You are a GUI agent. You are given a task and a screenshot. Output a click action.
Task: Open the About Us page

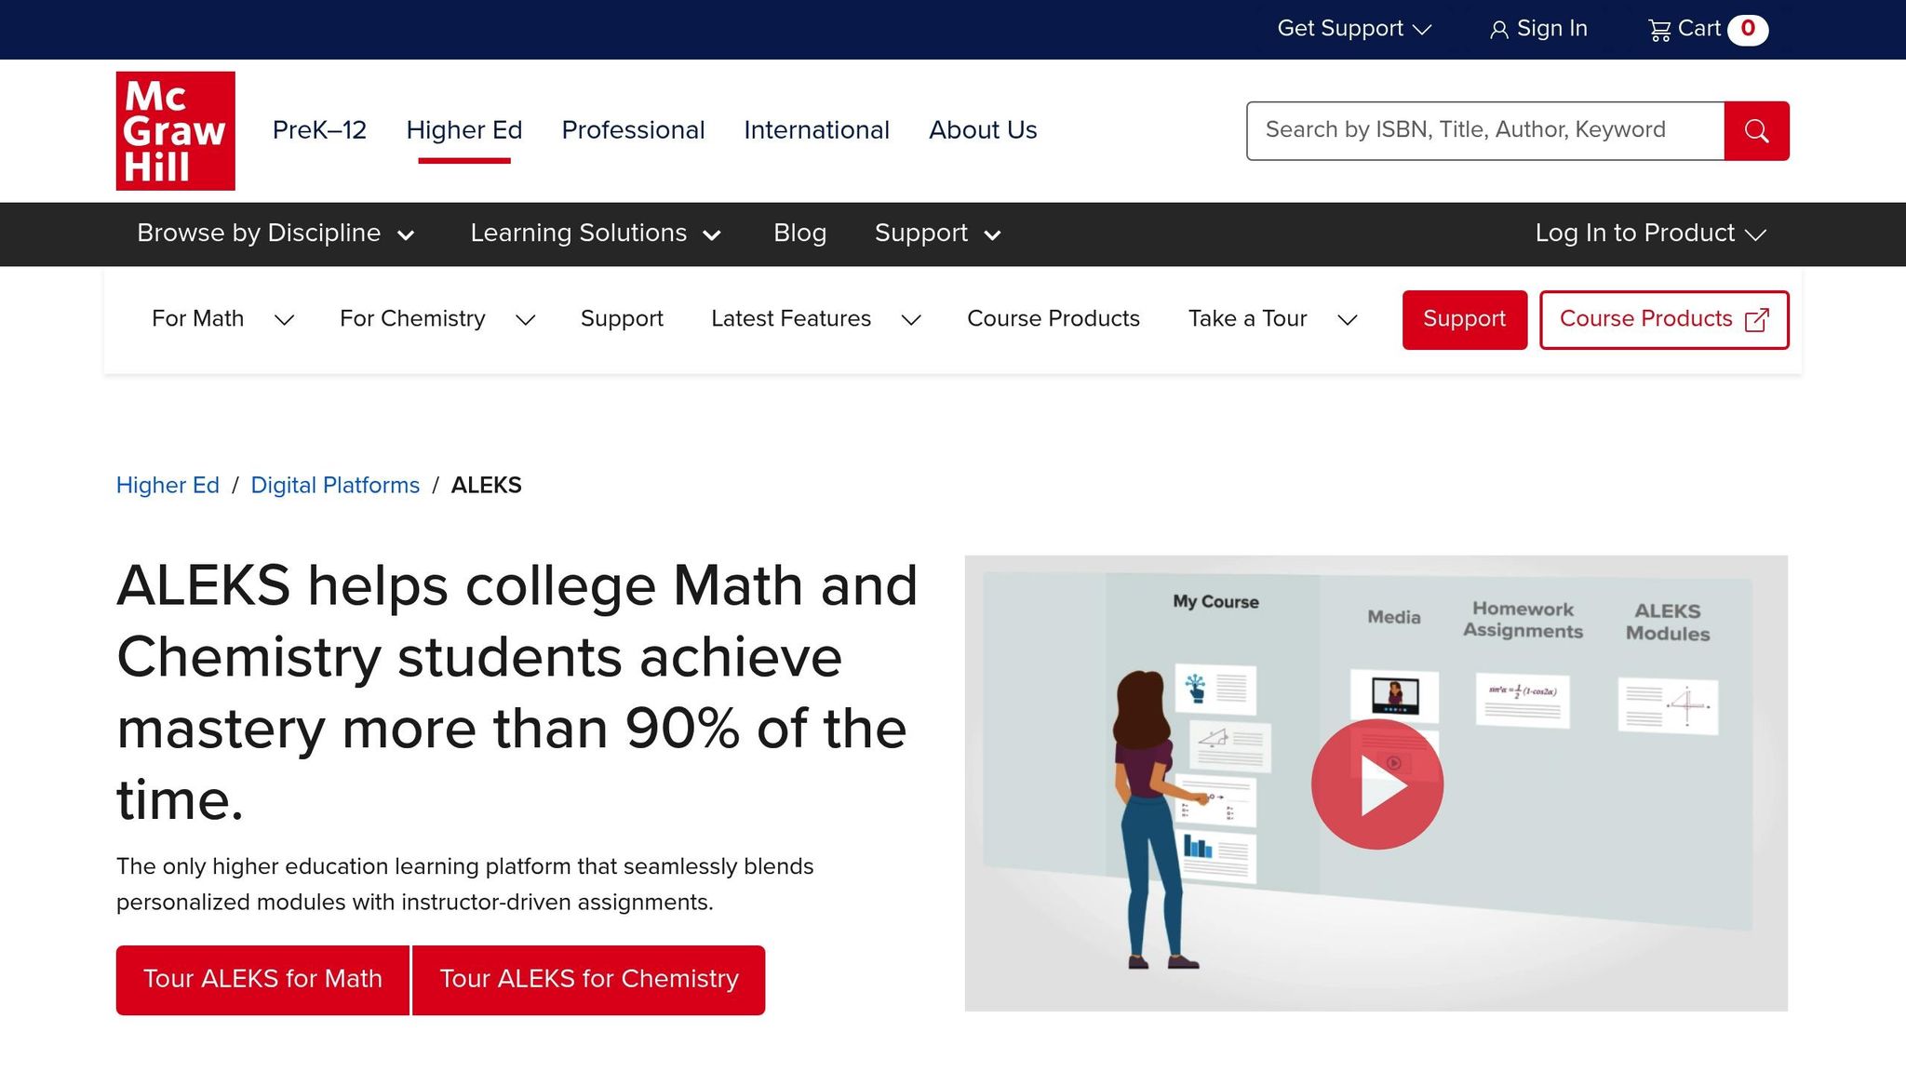click(983, 130)
